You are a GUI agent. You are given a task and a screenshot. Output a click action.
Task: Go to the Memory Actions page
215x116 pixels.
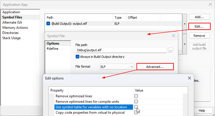[15, 28]
